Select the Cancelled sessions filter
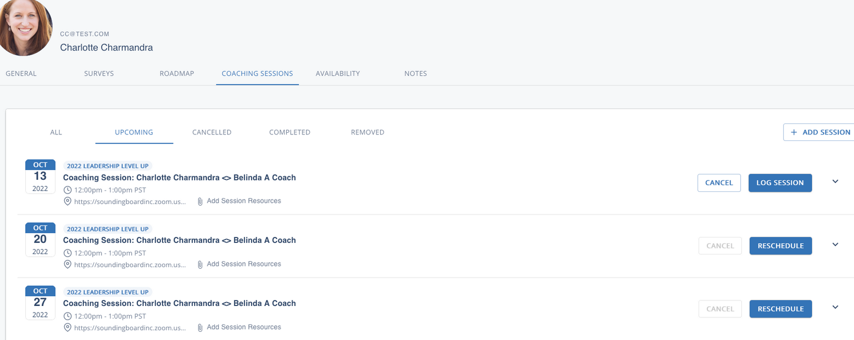The height and width of the screenshot is (340, 854). click(211, 132)
